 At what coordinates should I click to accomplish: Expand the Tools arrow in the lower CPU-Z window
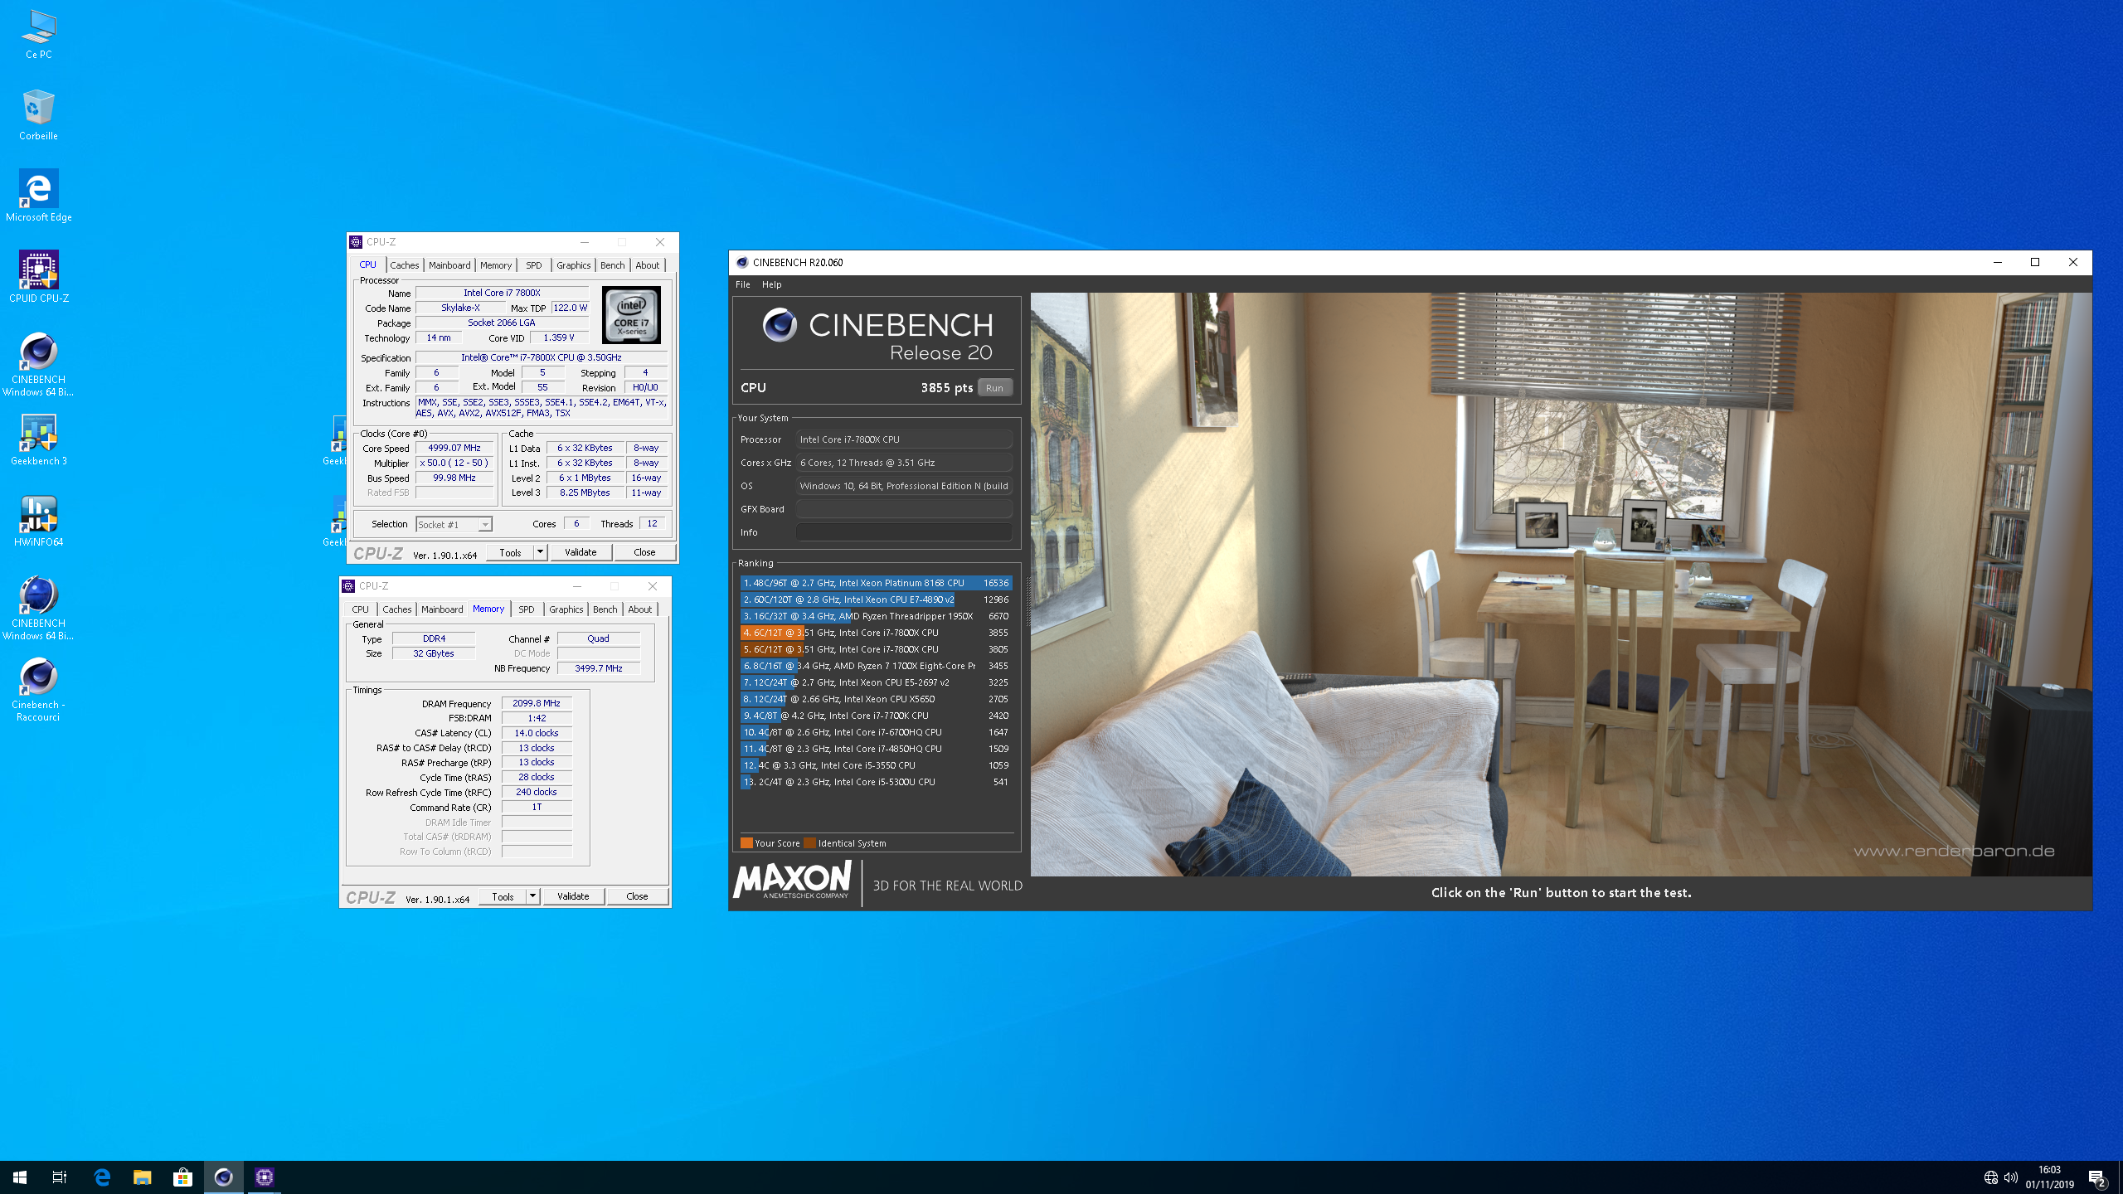coord(532,896)
